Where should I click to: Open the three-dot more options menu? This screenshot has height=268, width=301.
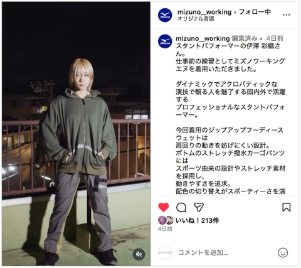[x=286, y=15]
